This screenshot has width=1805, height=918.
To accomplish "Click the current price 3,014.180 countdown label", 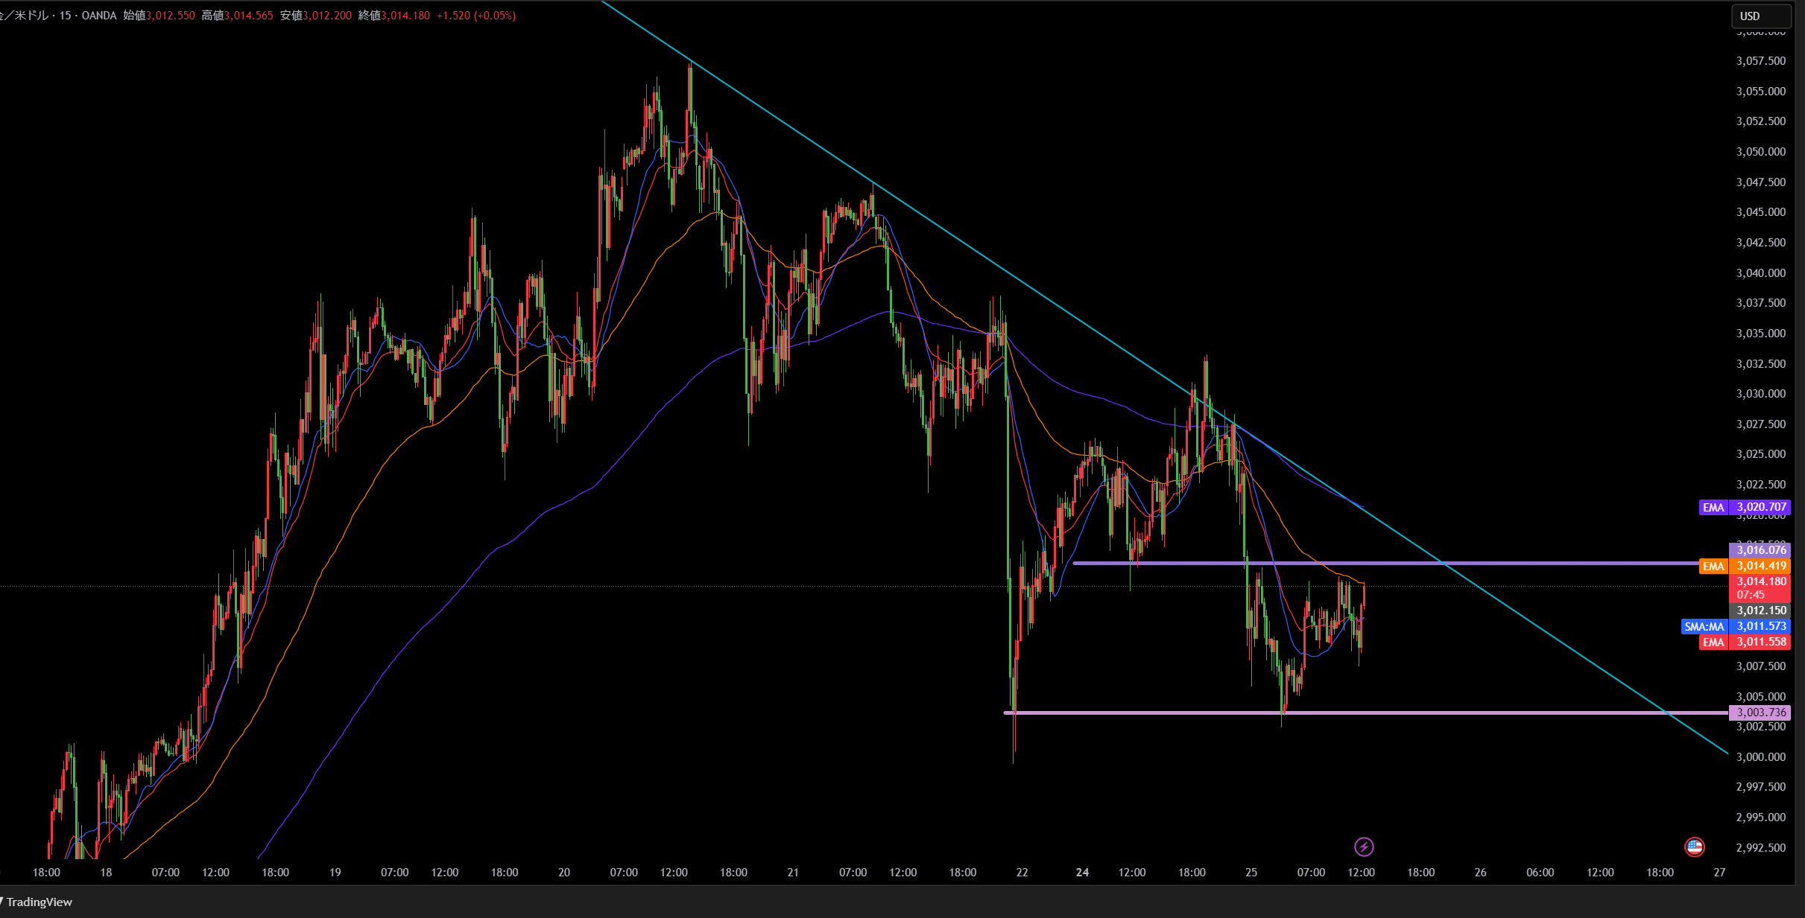I will coord(1761,587).
